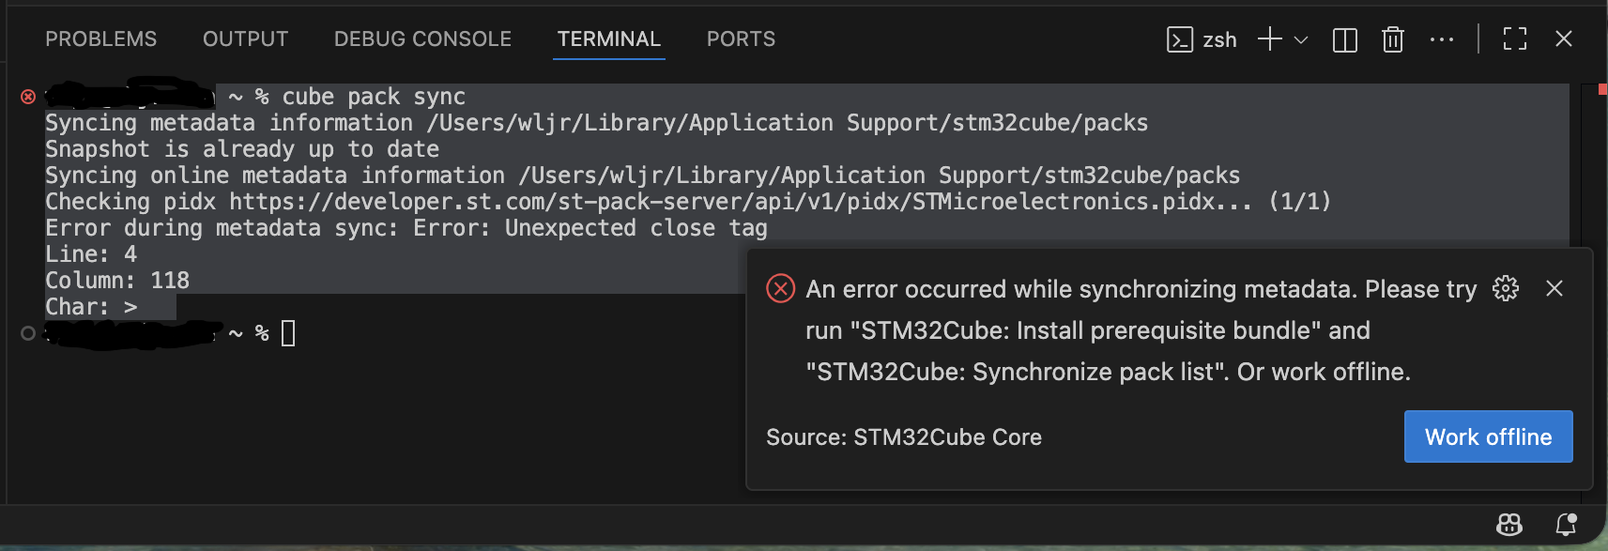Maximize the panel size
This screenshot has width=1608, height=551.
point(1514,39)
